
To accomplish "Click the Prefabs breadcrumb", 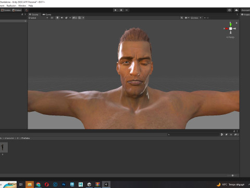I will click(26, 138).
